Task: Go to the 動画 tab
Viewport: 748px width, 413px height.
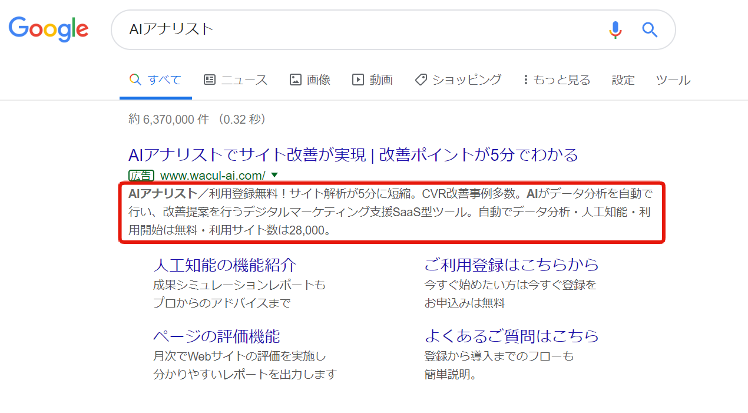Action: click(x=372, y=80)
